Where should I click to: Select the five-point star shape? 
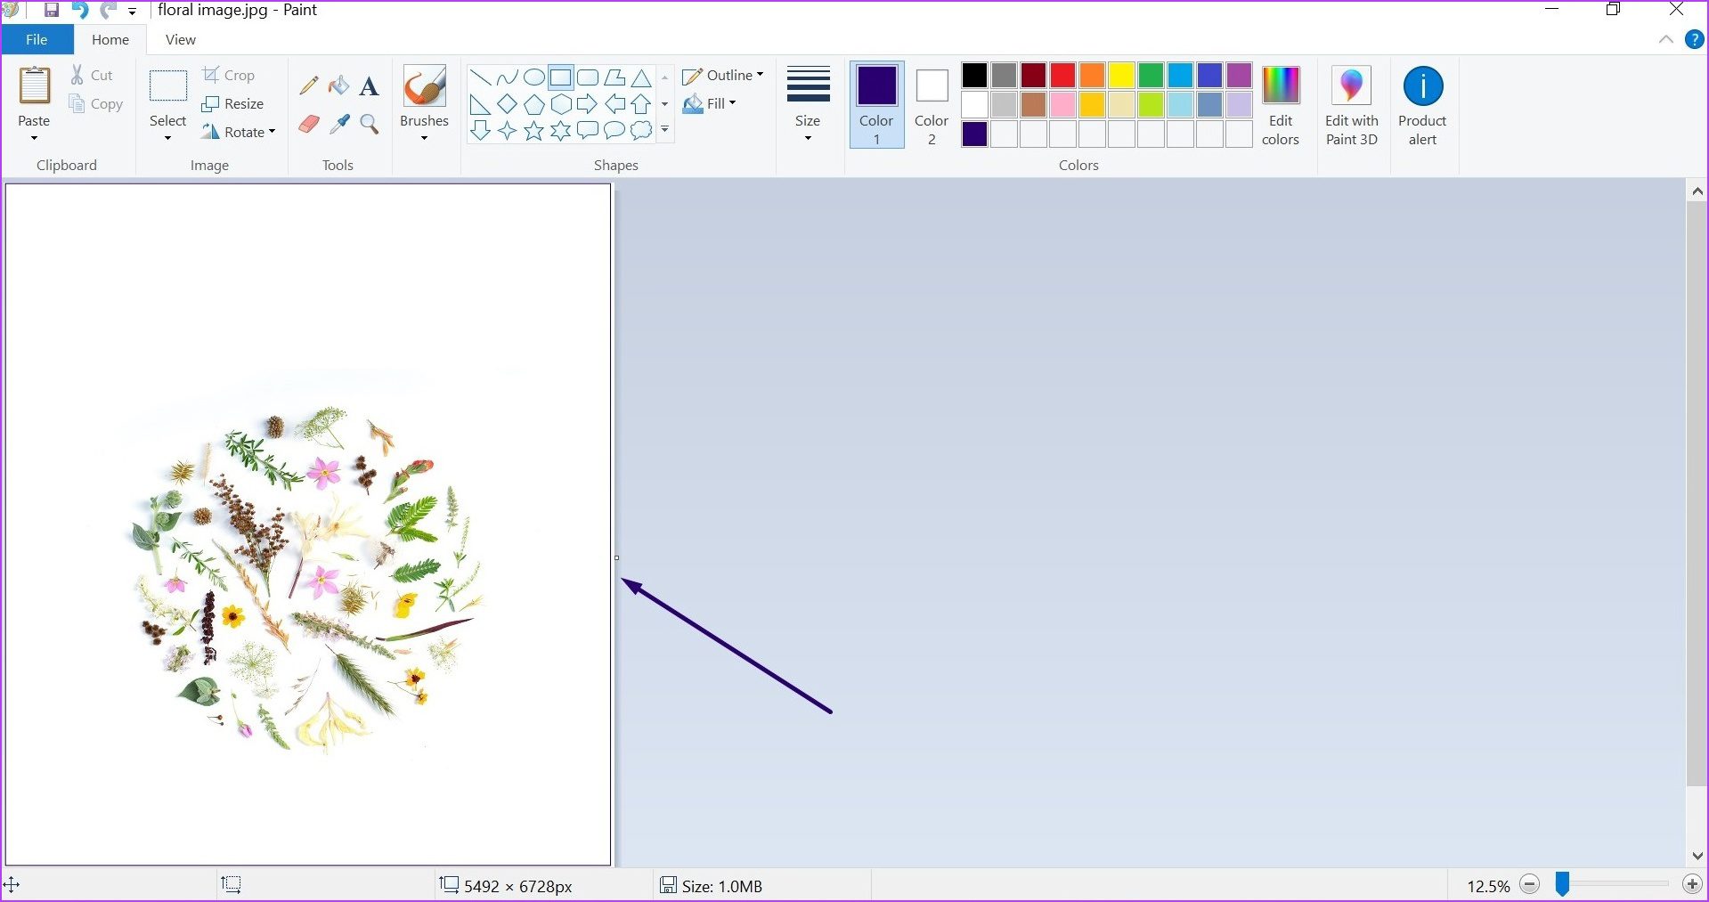click(533, 130)
